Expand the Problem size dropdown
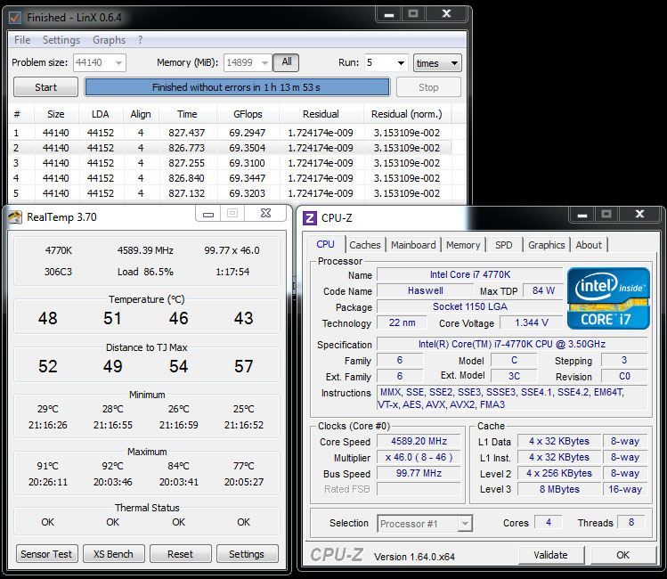The image size is (667, 579). coord(119,63)
